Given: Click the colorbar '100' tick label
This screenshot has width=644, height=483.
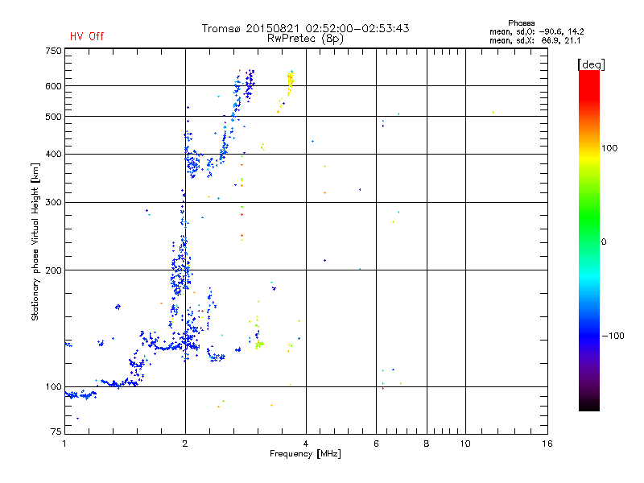Looking at the screenshot, I should 609,148.
